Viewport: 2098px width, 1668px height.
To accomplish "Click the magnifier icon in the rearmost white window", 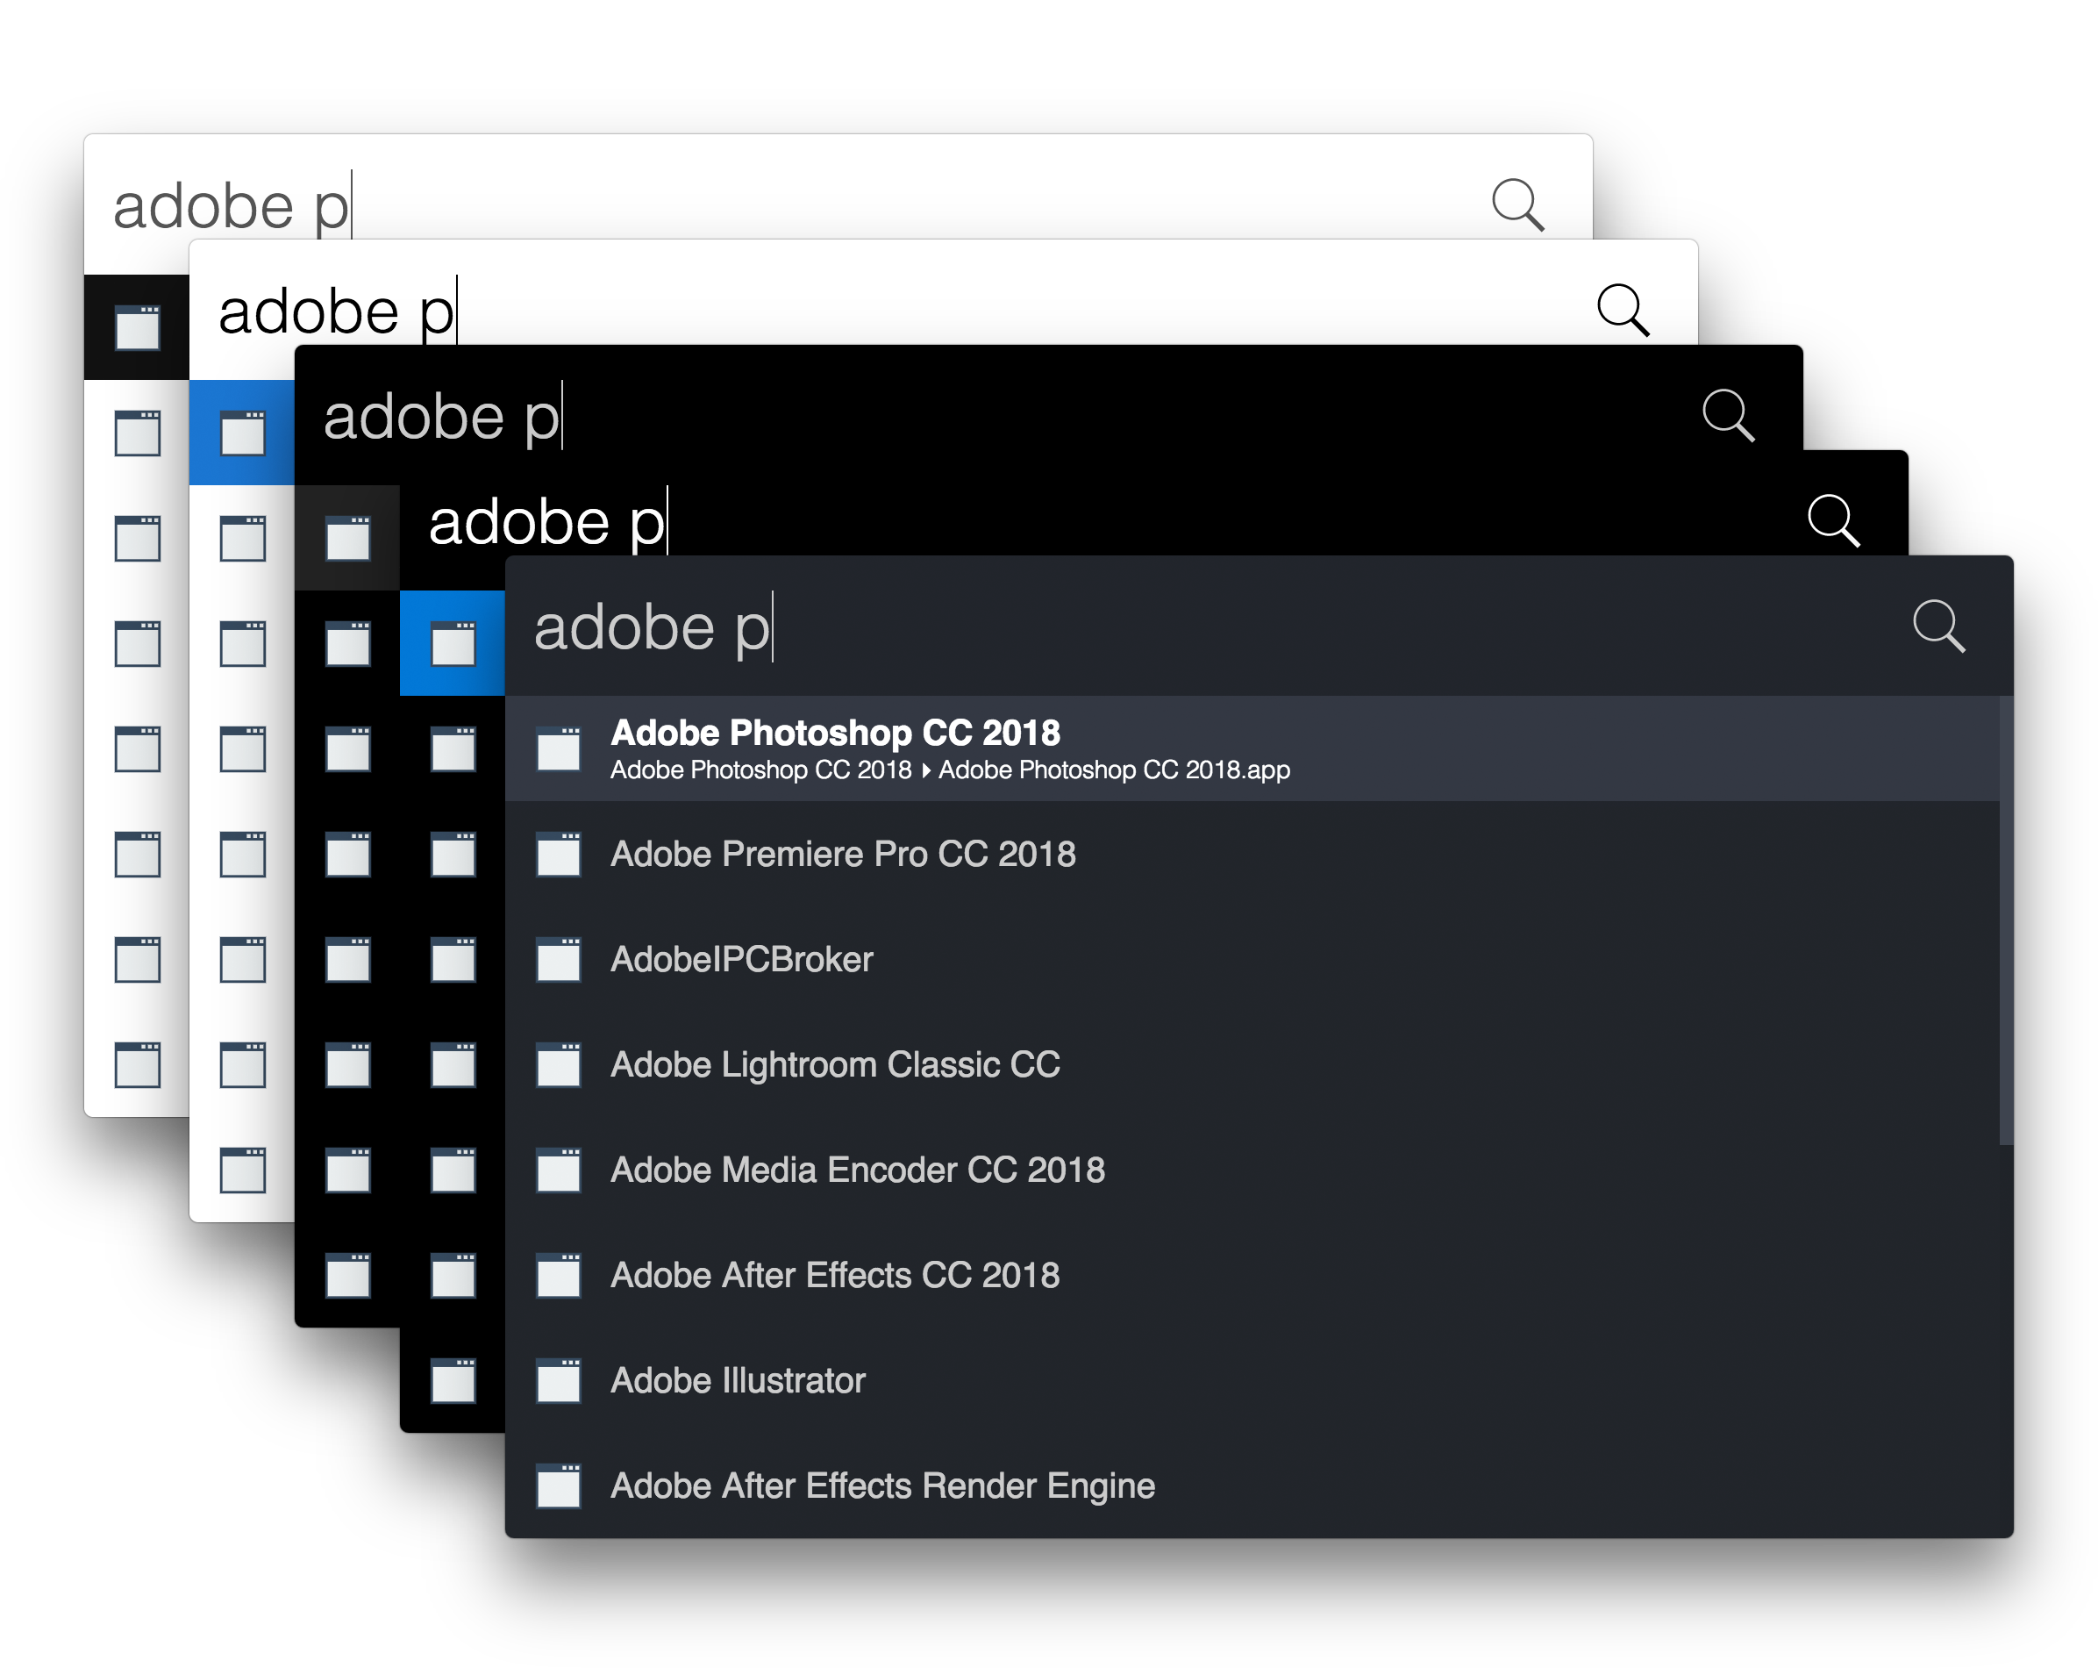I will click(1518, 204).
